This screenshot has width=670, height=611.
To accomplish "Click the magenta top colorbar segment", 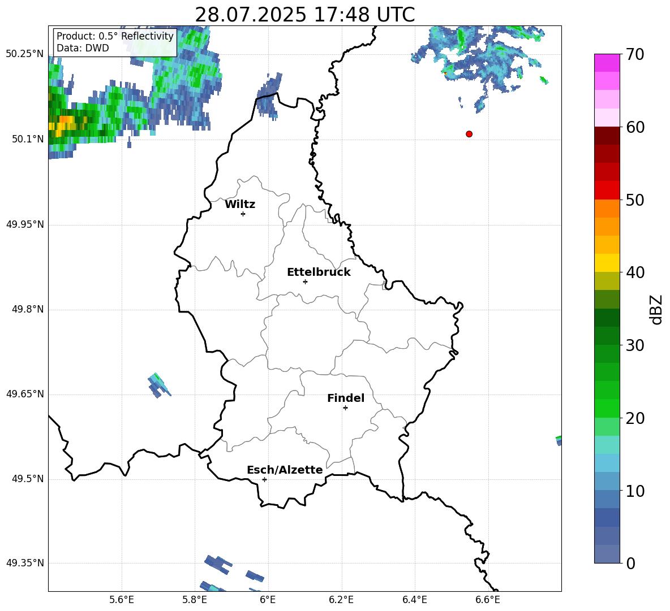I will [607, 63].
